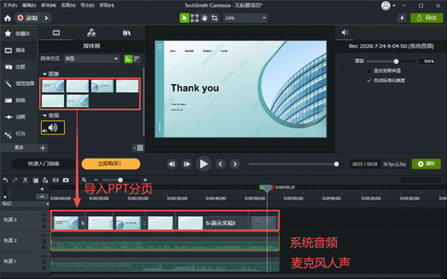The height and width of the screenshot is (279, 447).
Task: Hide 轨道 1 with eye icon
Action: [x=43, y=256]
